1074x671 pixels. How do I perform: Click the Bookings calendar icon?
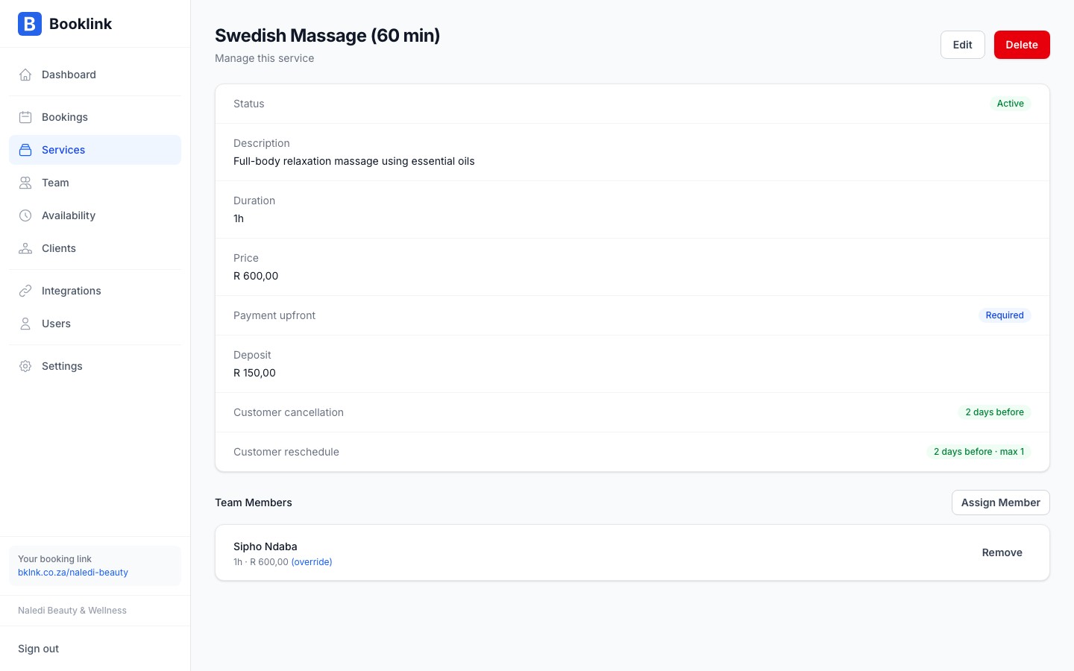(25, 117)
